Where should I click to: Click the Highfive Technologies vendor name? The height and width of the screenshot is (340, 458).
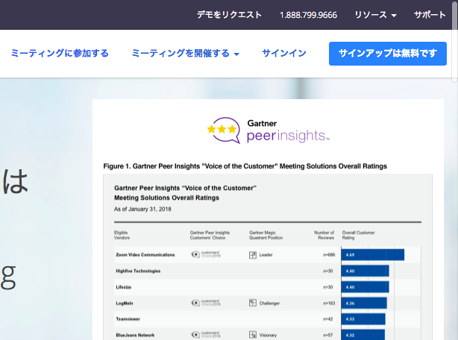tap(138, 271)
